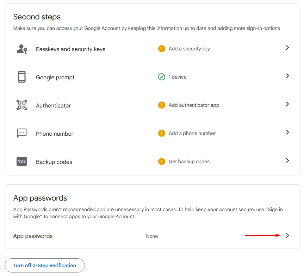Click the Passkeys and security keys icon

[x=22, y=49]
